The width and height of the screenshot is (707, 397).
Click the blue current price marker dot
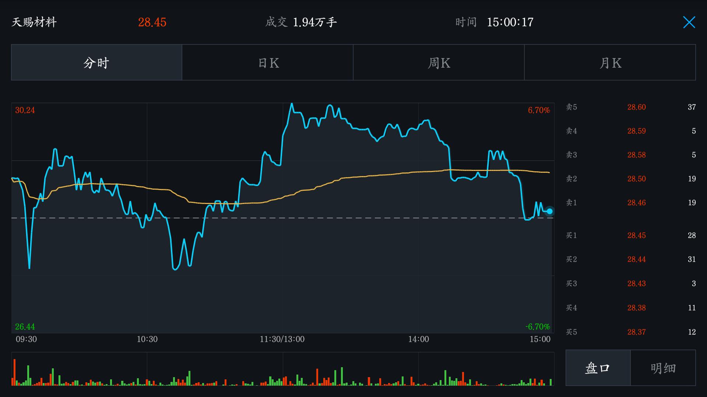point(549,211)
